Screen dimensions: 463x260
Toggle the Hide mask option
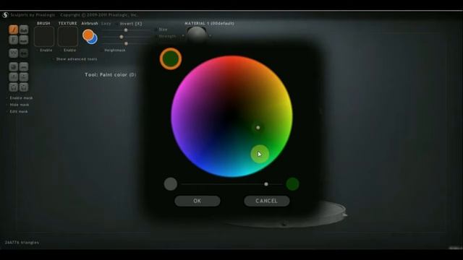[x=18, y=105]
